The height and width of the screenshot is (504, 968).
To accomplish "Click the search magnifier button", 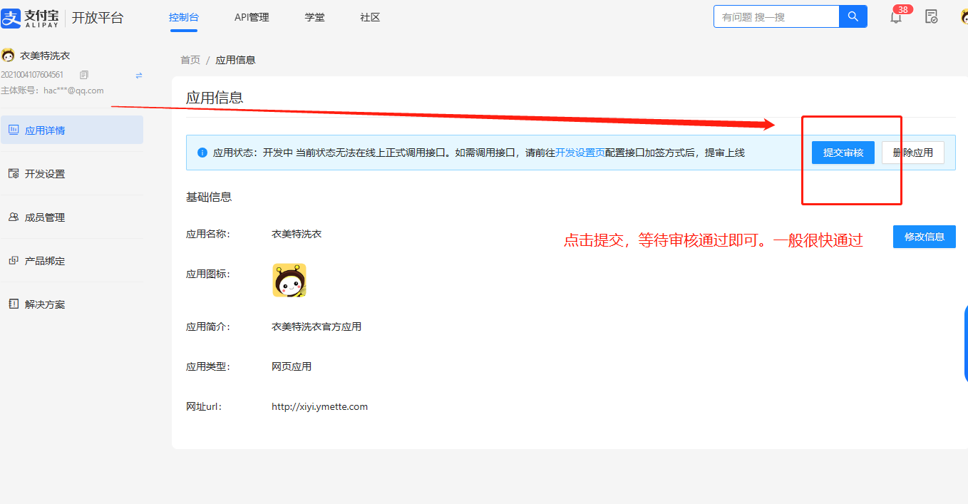I will pos(853,16).
